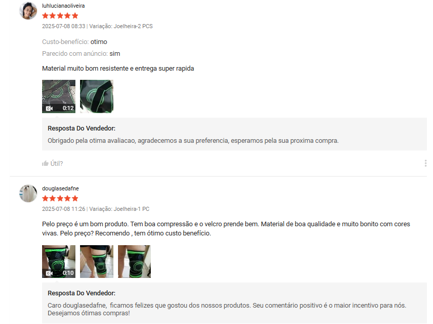Click douglasedafne's dog avatar
This screenshot has width=433, height=324.
28,193
